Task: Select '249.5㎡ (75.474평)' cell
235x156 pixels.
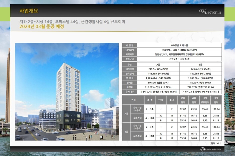Action: point(158,69)
